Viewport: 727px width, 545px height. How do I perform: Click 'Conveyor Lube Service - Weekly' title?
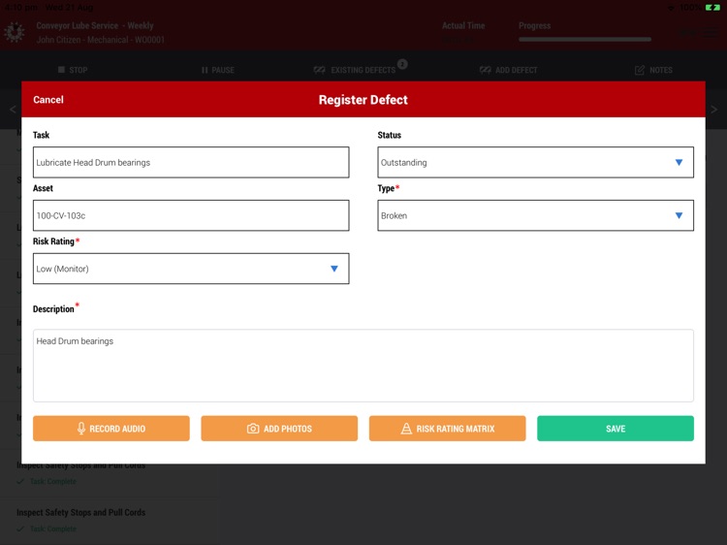tap(95, 25)
